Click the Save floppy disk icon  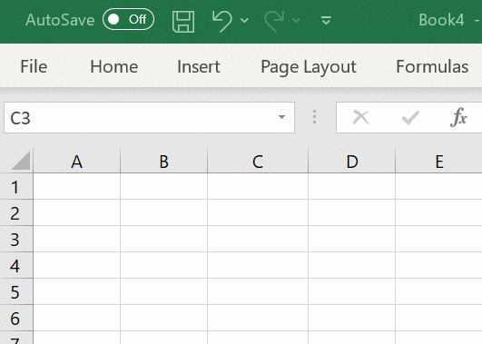click(x=183, y=22)
